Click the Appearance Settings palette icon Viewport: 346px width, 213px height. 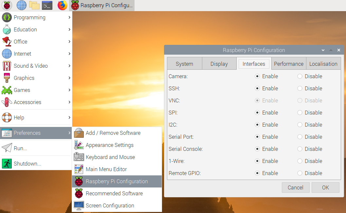[x=79, y=145]
